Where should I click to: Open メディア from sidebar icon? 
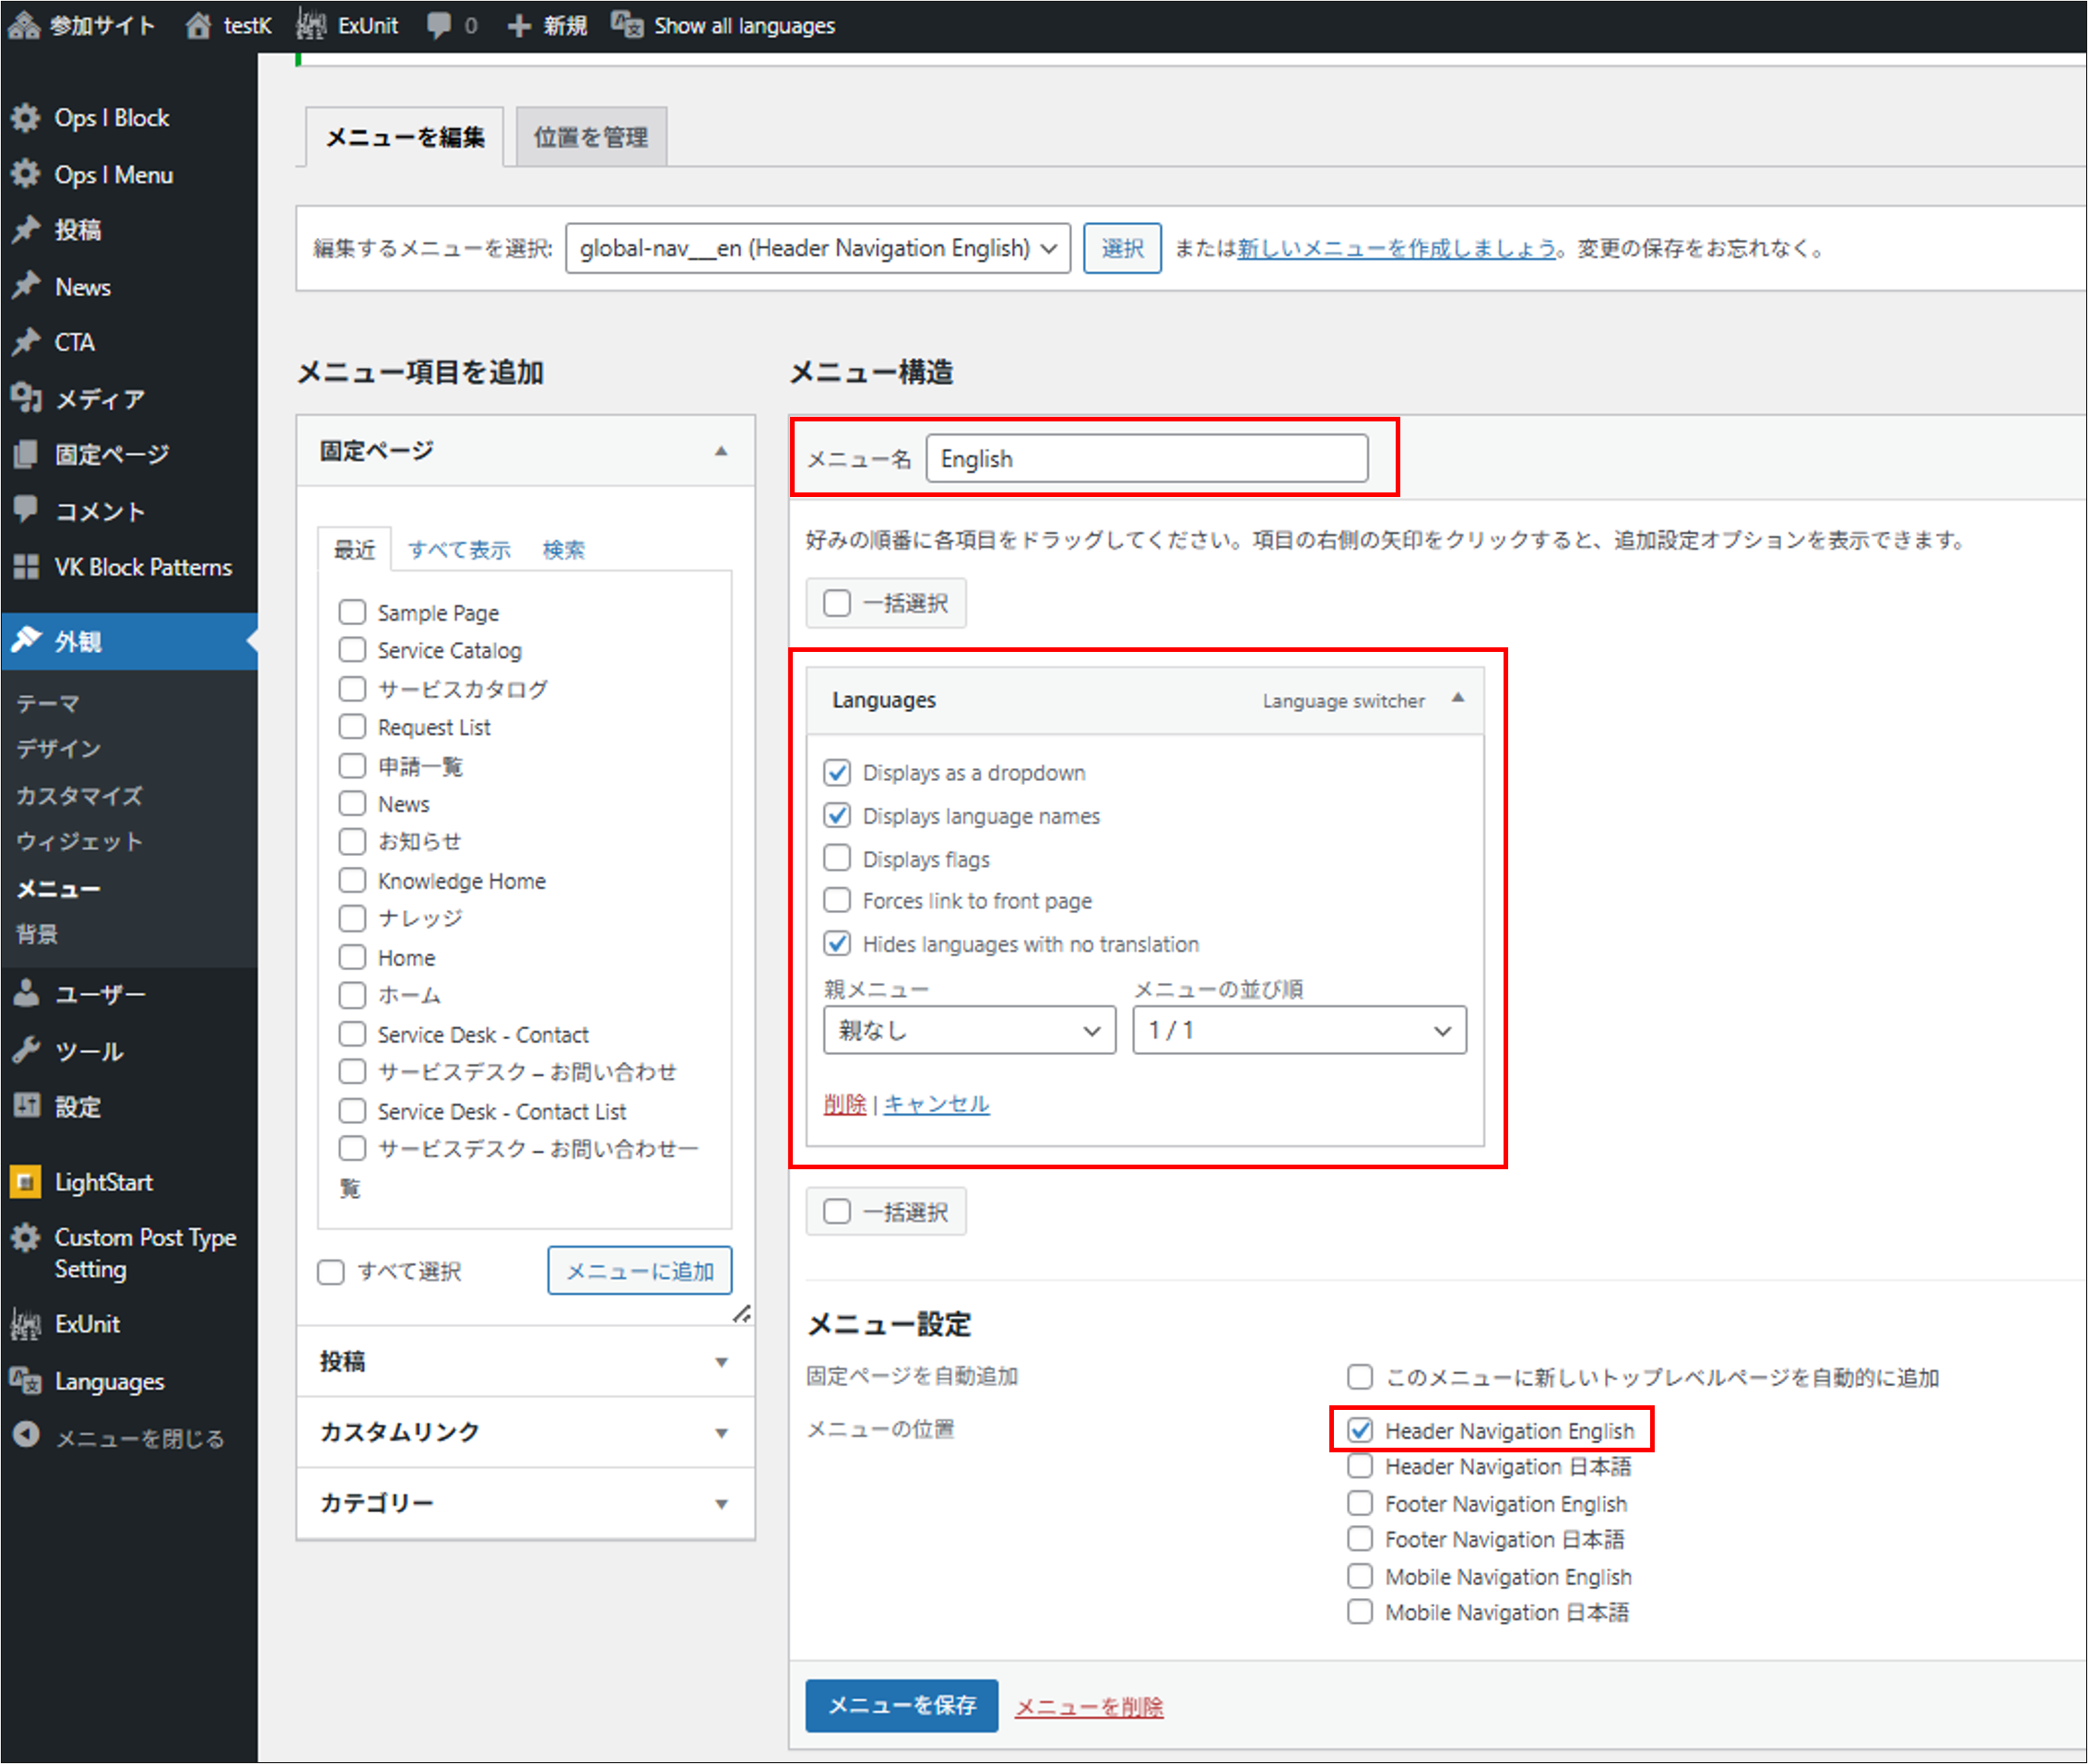tap(26, 399)
